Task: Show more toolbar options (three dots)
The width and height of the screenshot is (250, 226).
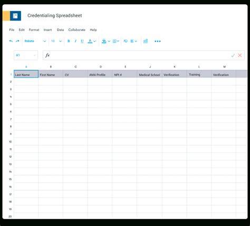Action: [x=158, y=41]
